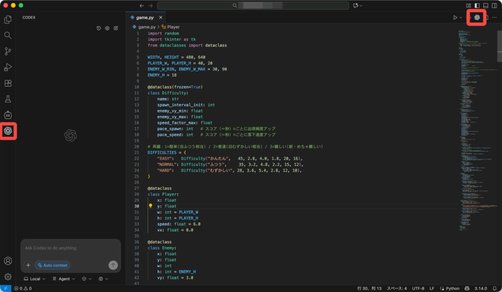The width and height of the screenshot is (502, 292).
Task: Expand the Run Python file dropdown arrow
Action: click(461, 18)
